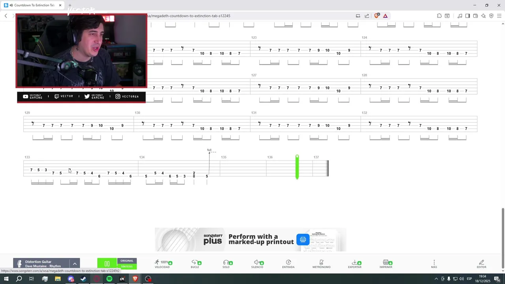Click measure number 137 near the end
The width and height of the screenshot is (505, 284).
click(x=316, y=157)
